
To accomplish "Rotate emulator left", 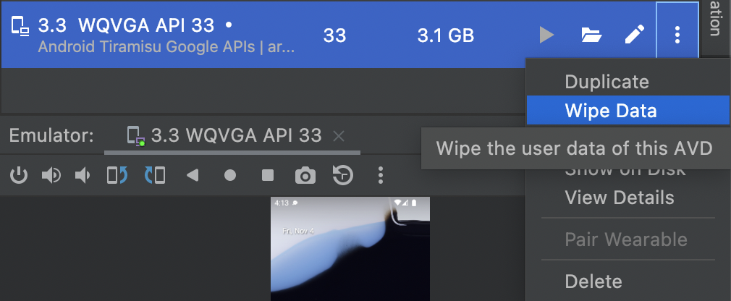I will click(x=117, y=175).
